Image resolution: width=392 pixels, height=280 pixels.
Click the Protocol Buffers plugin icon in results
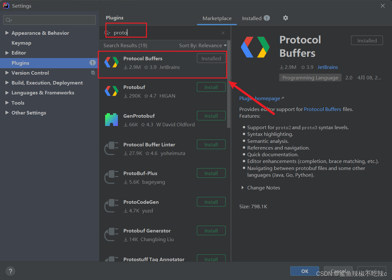click(x=111, y=62)
